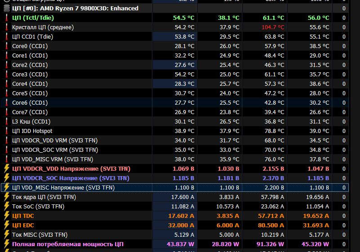This screenshot has height=252, width=360.
Task: Click thermometer icon of ЦП IOD Hotspot
Action: pyautogui.click(x=7, y=131)
